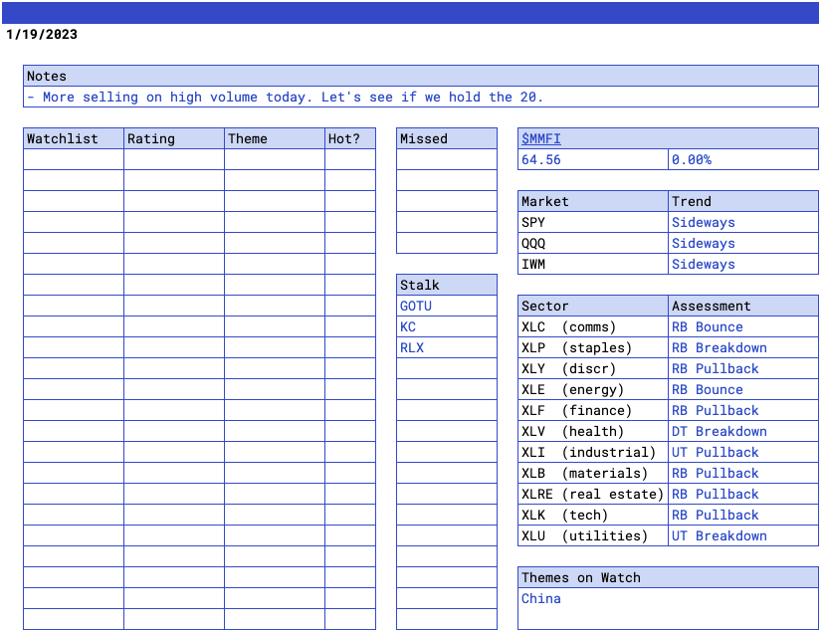Select RB Bounce assessment for XLC
The width and height of the screenshot is (822, 633).
pos(743,326)
